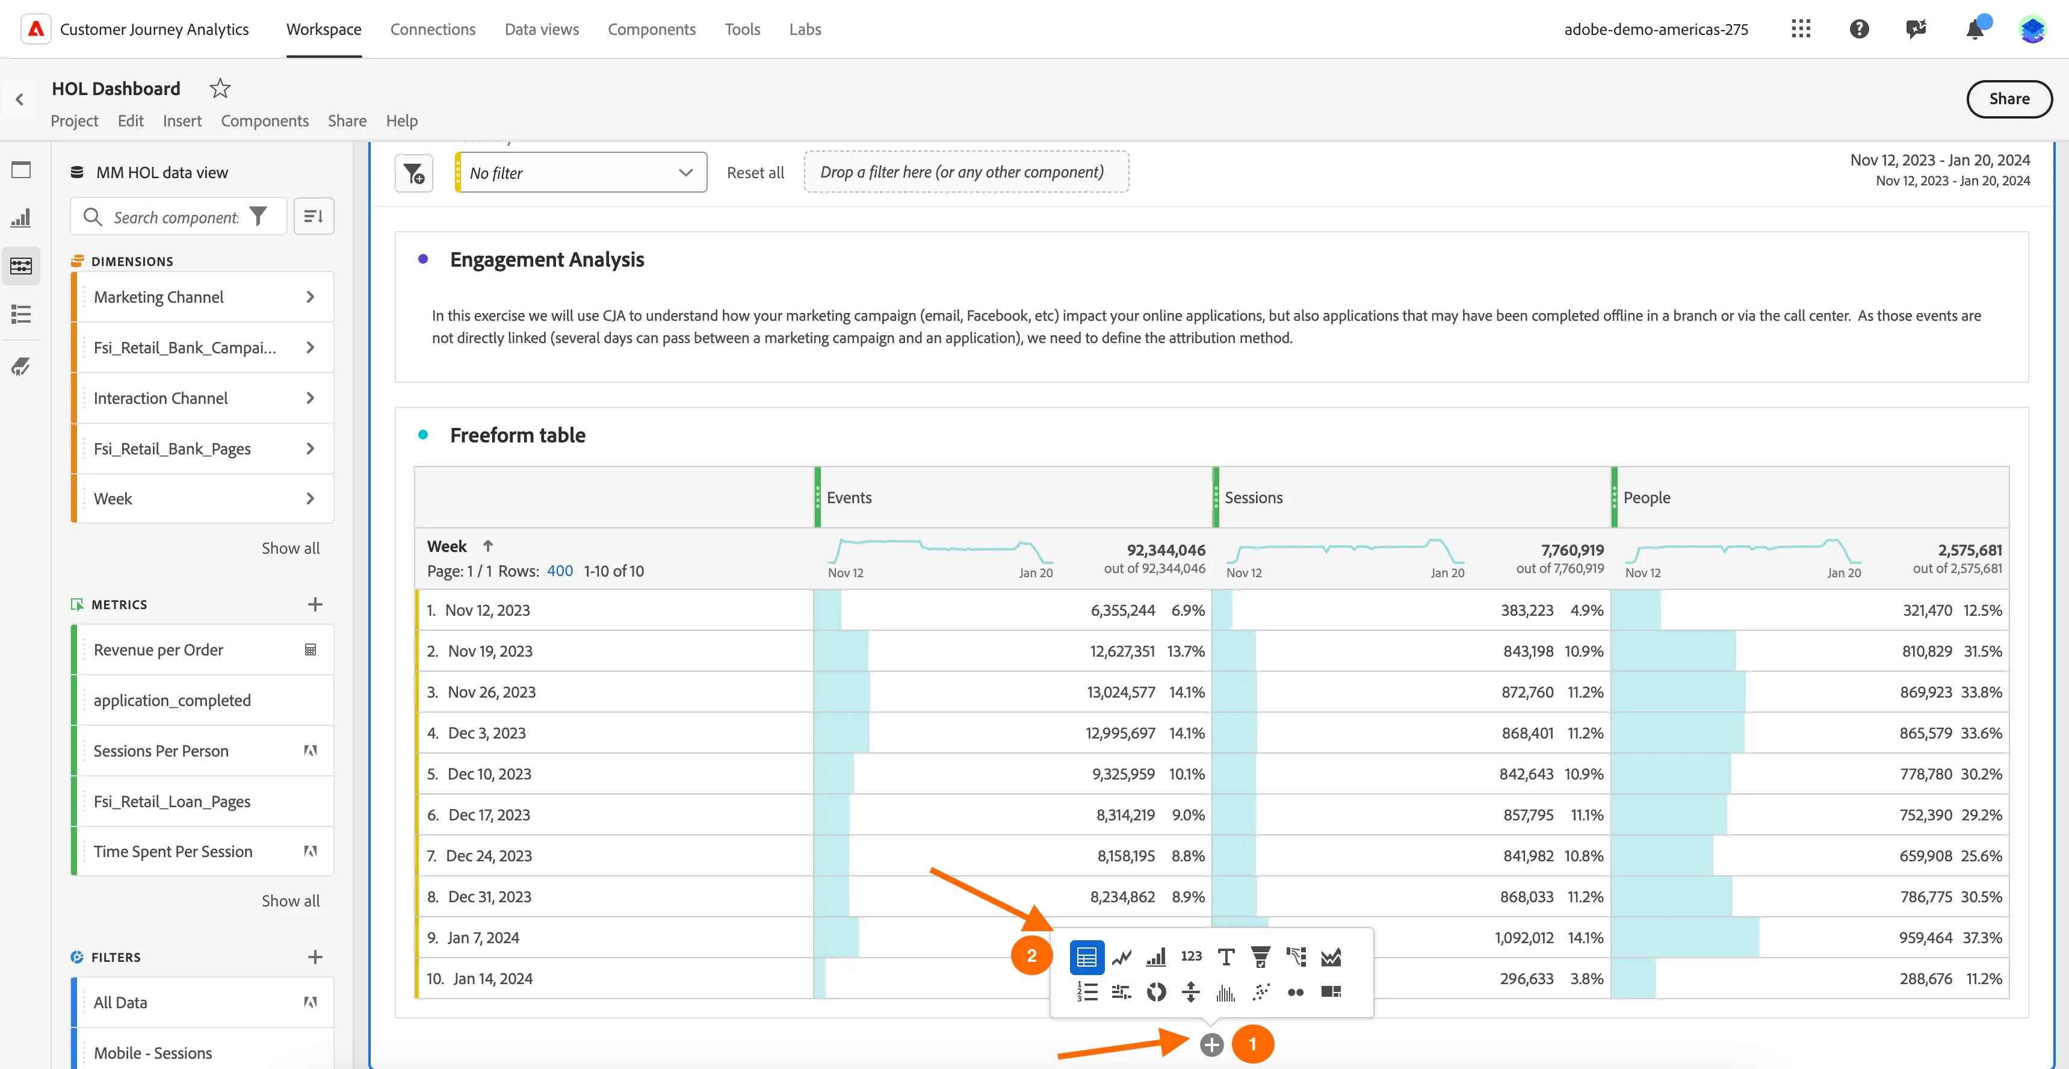The width and height of the screenshot is (2069, 1069).
Task: Collapse the Freeform table panel dot
Action: pos(422,435)
